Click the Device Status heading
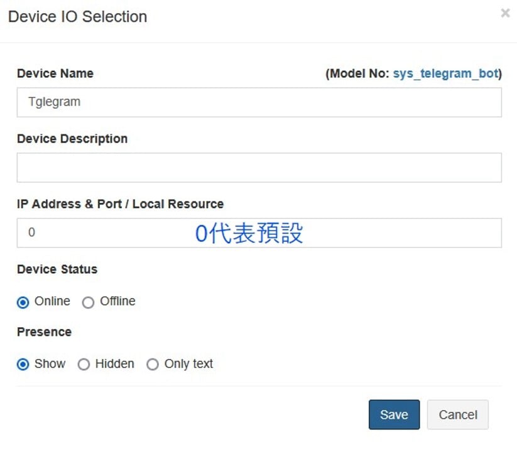 tap(57, 269)
